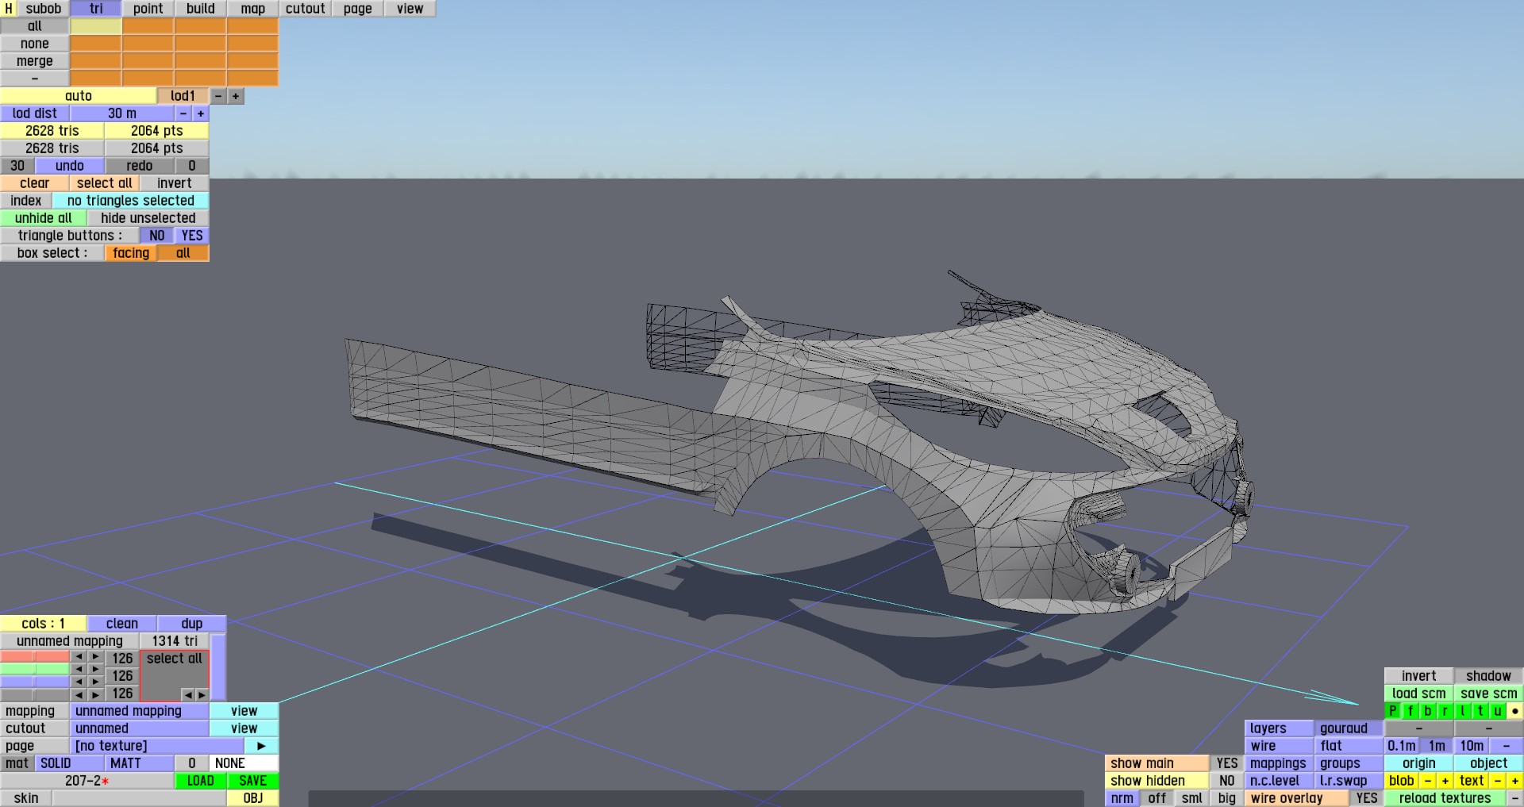The image size is (1524, 807).
Task: Click the merge layers button
Action: (35, 61)
